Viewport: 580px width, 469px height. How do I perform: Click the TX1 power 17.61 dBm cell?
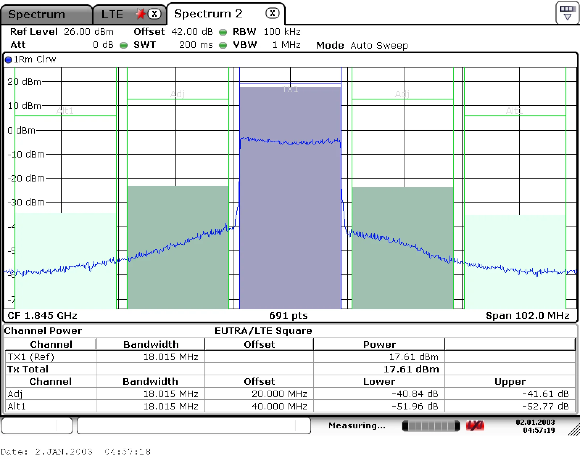[379, 357]
